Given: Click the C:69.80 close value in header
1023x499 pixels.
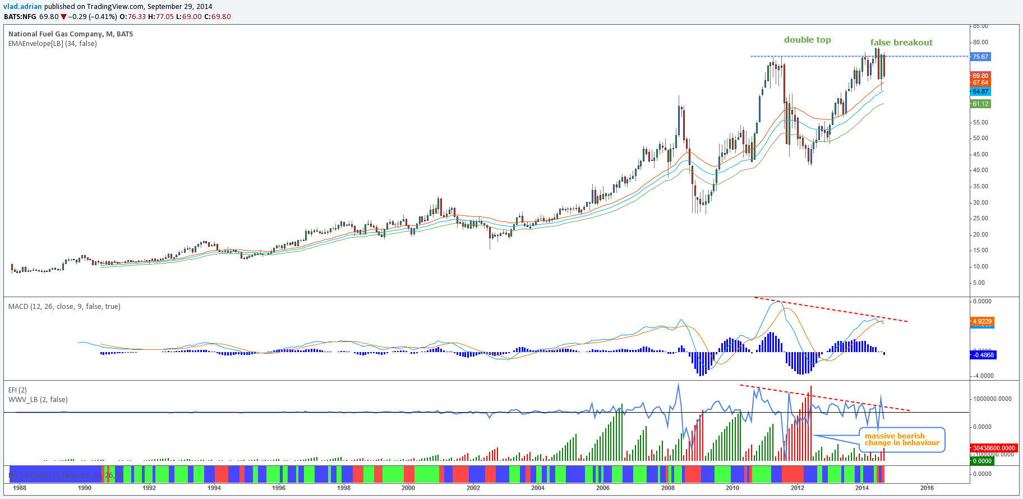Looking at the screenshot, I should tap(218, 17).
